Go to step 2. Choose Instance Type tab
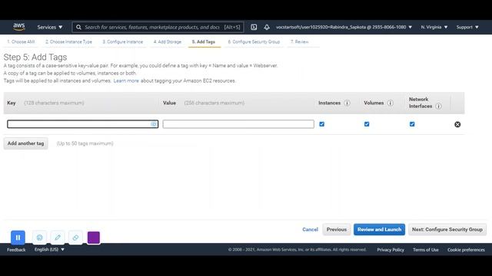This screenshot has height=276, width=492. [68, 41]
